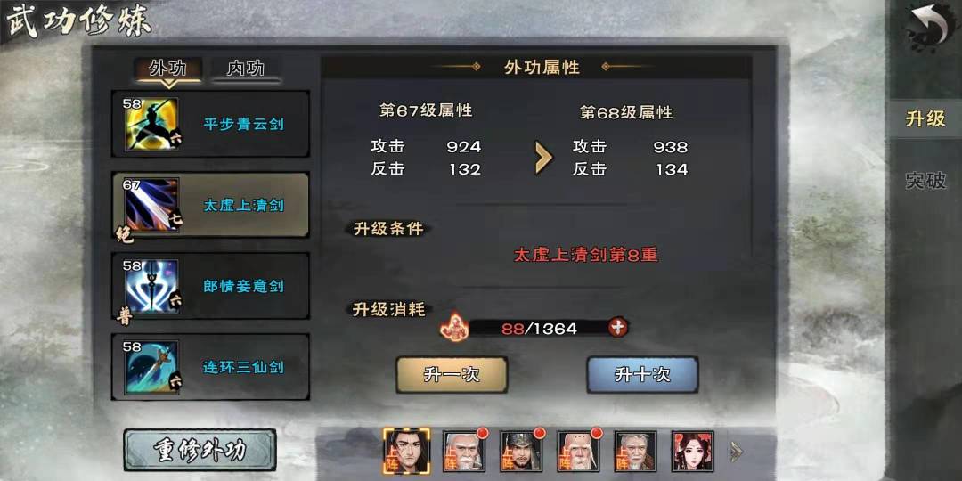The height and width of the screenshot is (481, 962).
Task: Select the 升级 side tab
Action: point(925,119)
